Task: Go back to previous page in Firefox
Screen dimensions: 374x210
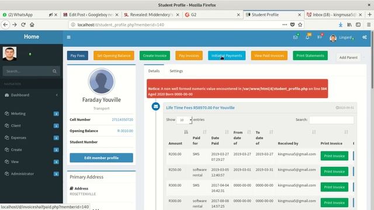Action: [5, 24]
